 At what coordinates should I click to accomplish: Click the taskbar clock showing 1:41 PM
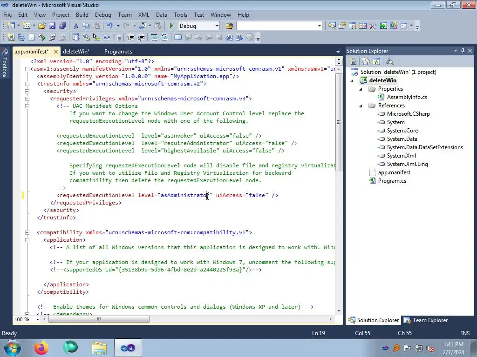[x=453, y=348]
